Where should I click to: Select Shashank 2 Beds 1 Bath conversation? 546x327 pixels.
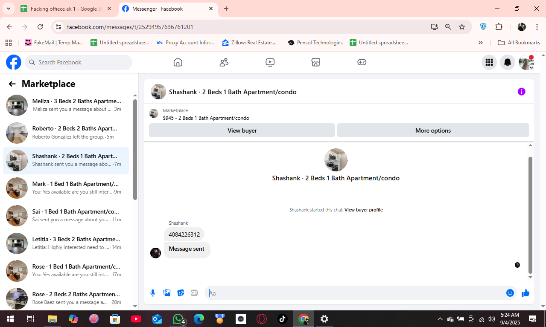tap(66, 160)
